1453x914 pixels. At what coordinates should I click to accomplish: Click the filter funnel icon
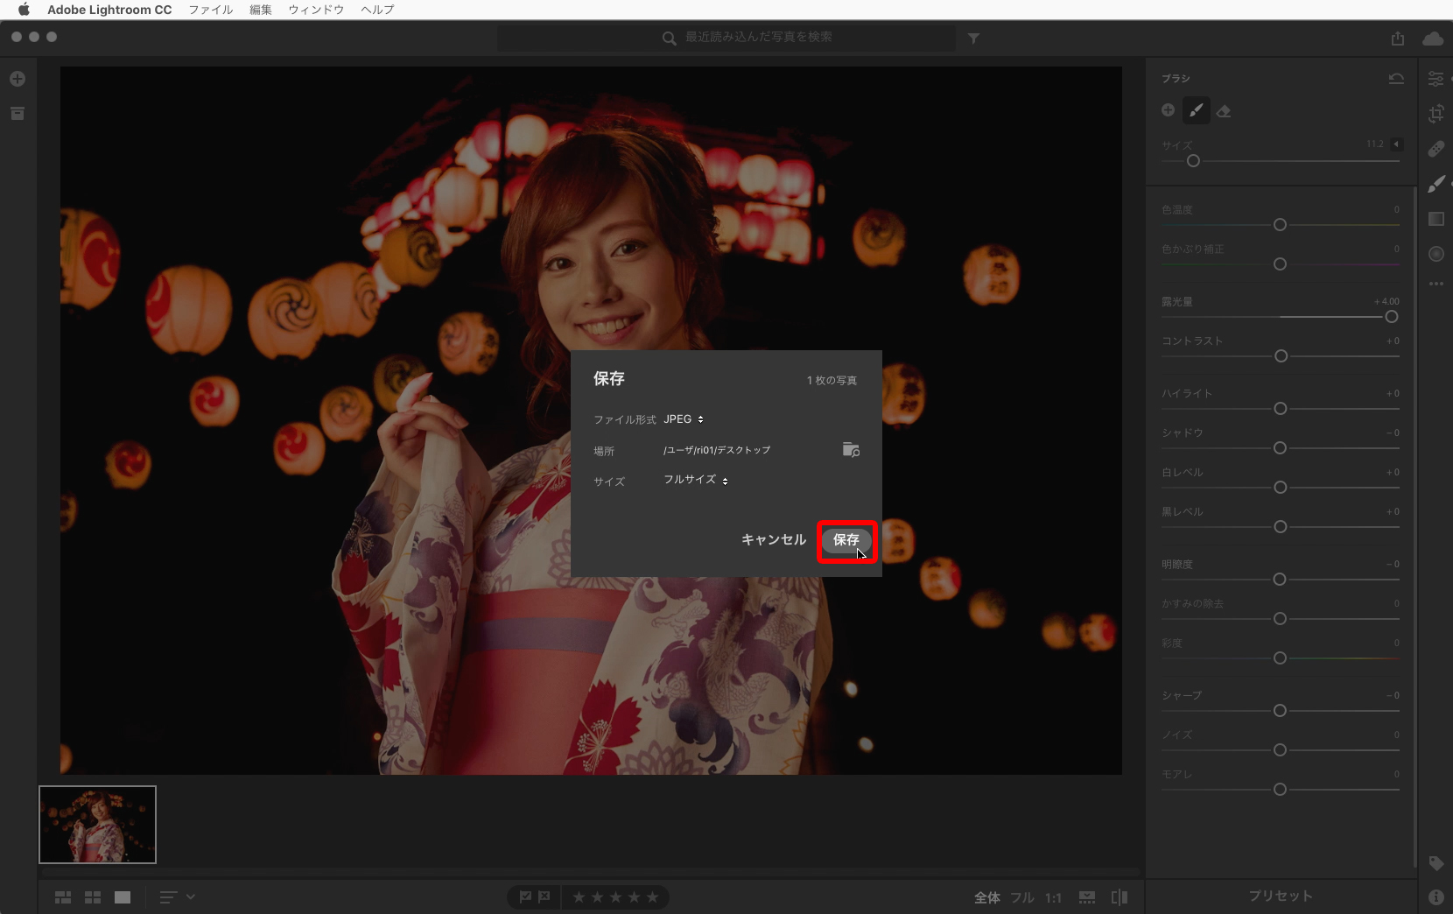pyautogui.click(x=973, y=39)
